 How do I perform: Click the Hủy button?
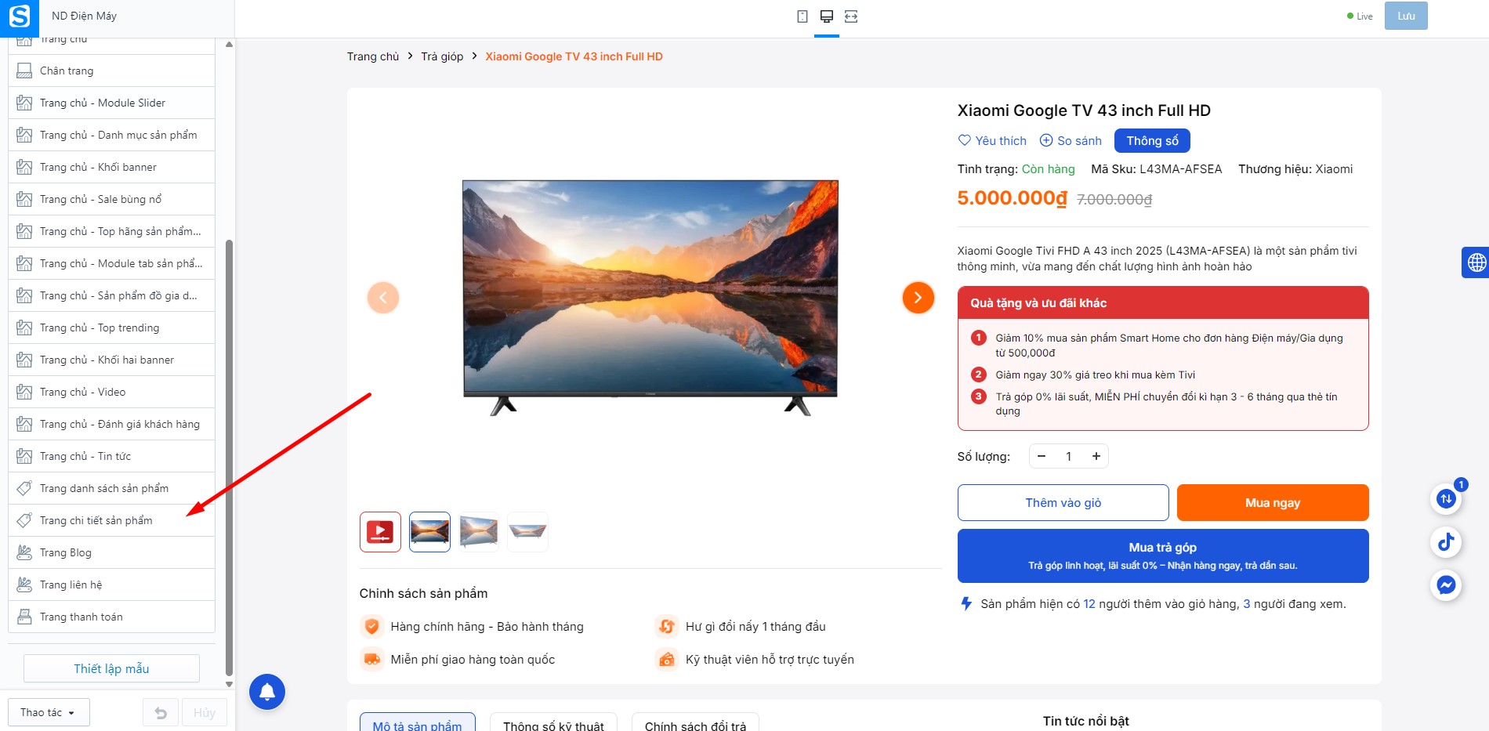pyautogui.click(x=205, y=713)
